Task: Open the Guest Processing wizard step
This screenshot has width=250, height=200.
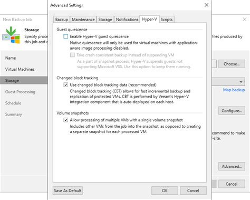Action: tap(20, 92)
